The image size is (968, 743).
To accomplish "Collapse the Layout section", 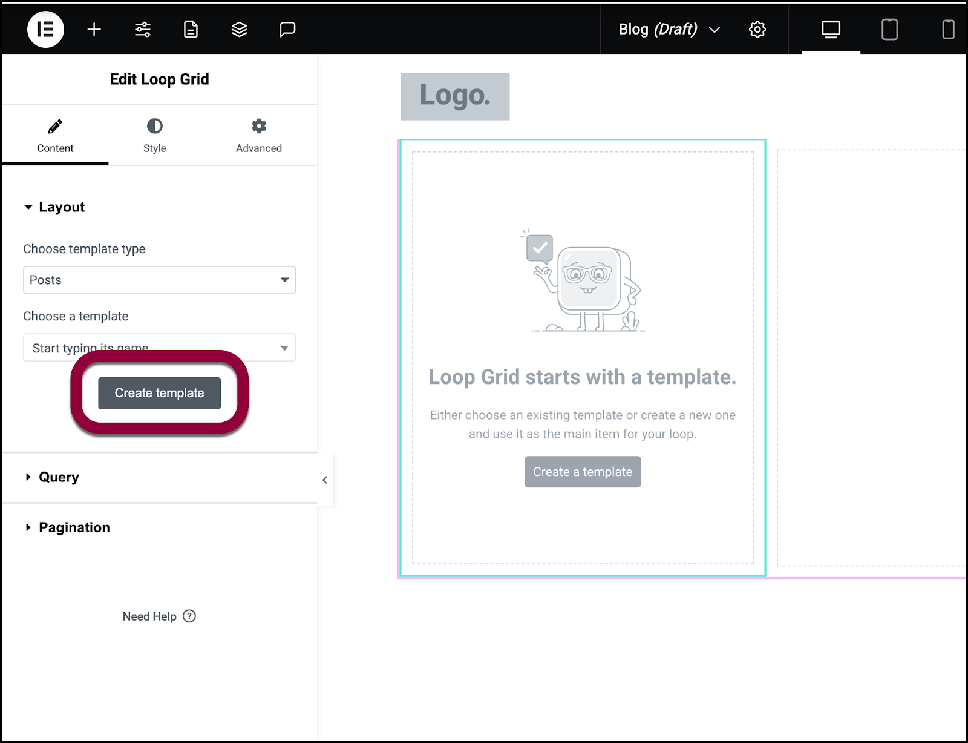I will coord(61,207).
